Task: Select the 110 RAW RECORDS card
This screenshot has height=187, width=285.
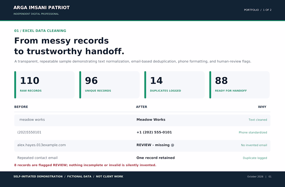Action: pos(44,85)
